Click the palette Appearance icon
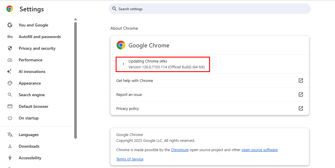The height and width of the screenshot is (168, 335). [x=10, y=83]
